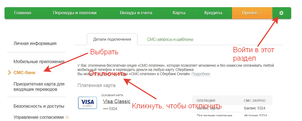Open the Visa Classic card link
Viewport: 302px width, 121px height.
click(117, 101)
